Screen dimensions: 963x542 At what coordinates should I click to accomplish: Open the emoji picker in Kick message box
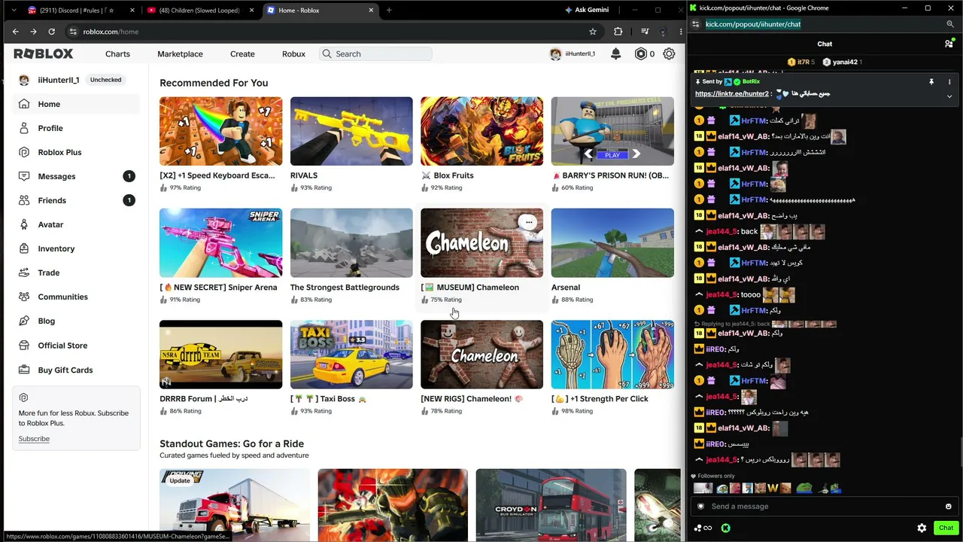click(948, 507)
